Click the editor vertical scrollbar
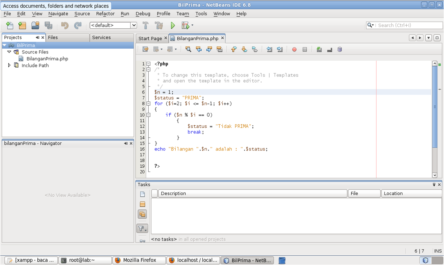The width and height of the screenshot is (444, 265). (435, 107)
